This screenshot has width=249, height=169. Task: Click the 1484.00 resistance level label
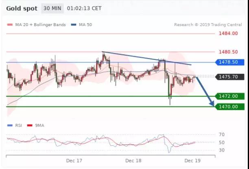[228, 33]
